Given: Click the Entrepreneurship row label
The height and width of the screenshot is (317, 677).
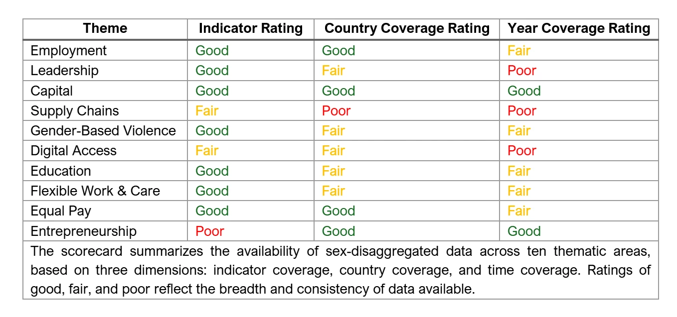Looking at the screenshot, I should [83, 231].
